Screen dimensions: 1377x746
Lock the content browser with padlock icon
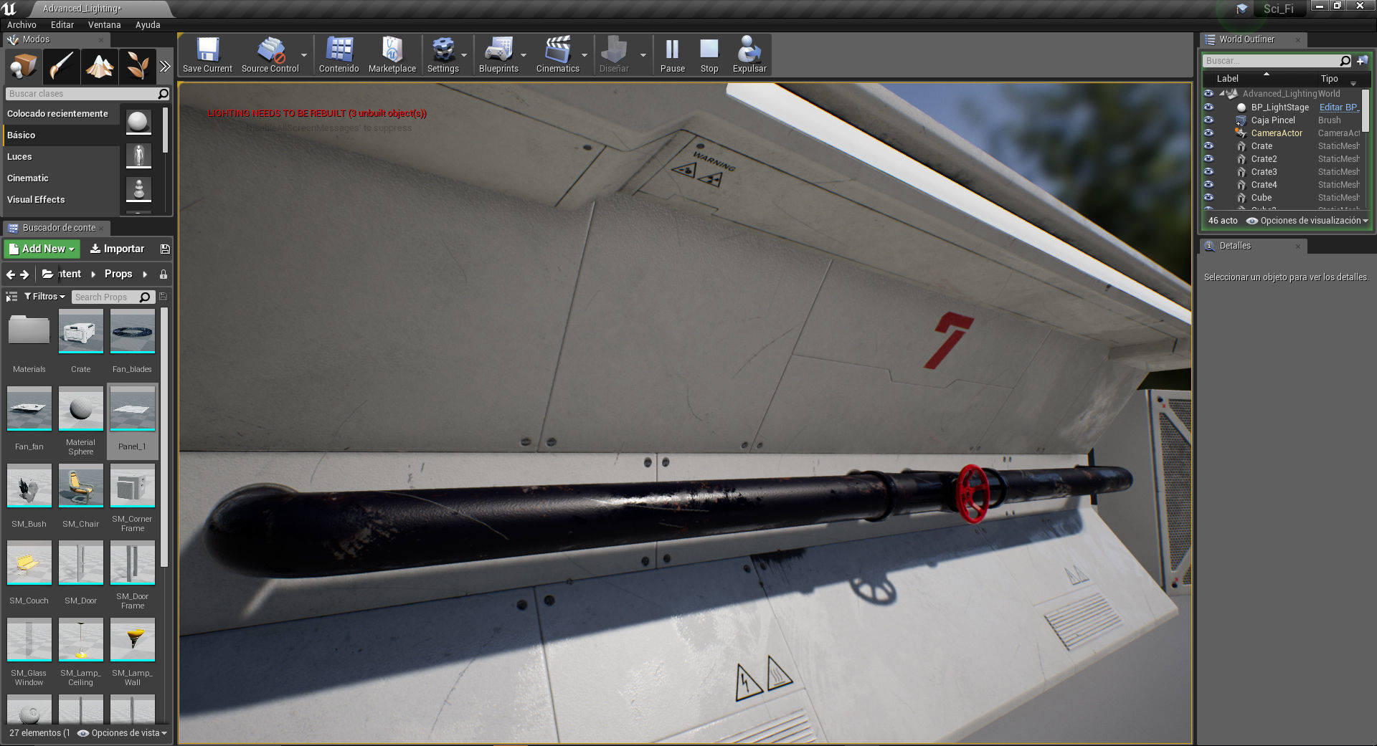(x=164, y=274)
